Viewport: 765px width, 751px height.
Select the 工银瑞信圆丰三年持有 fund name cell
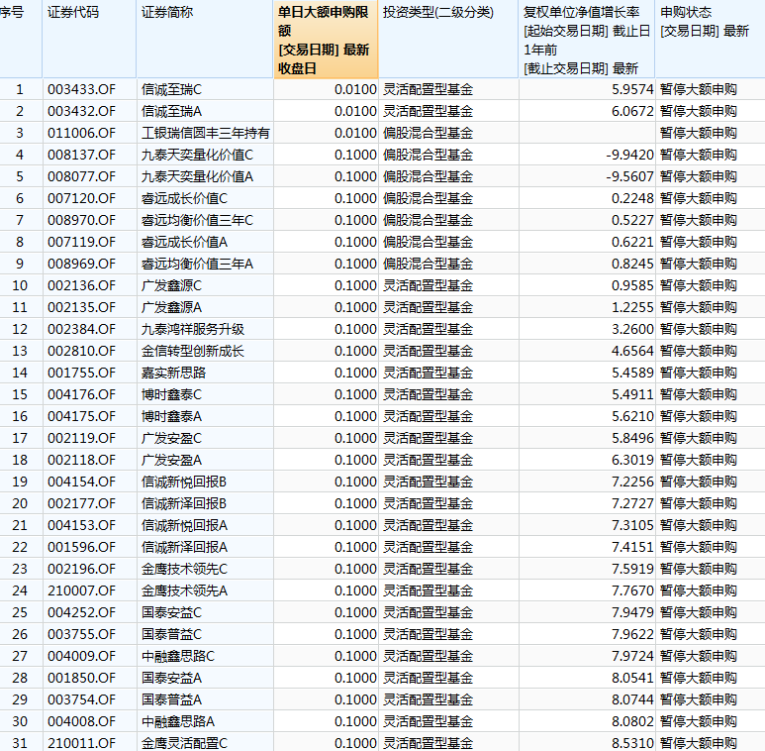(206, 133)
